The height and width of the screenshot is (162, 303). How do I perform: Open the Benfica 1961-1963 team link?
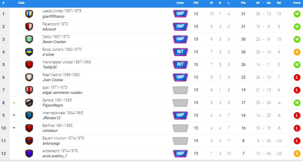click(x=57, y=125)
